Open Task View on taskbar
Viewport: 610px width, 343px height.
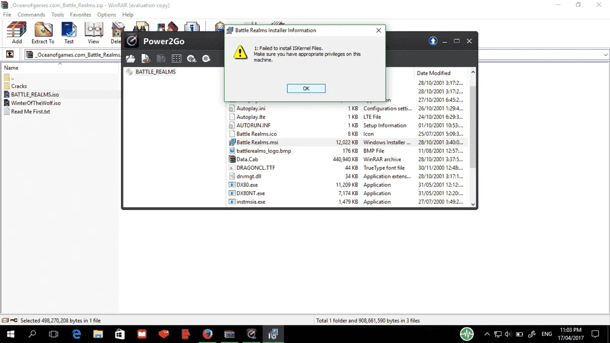pyautogui.click(x=54, y=334)
